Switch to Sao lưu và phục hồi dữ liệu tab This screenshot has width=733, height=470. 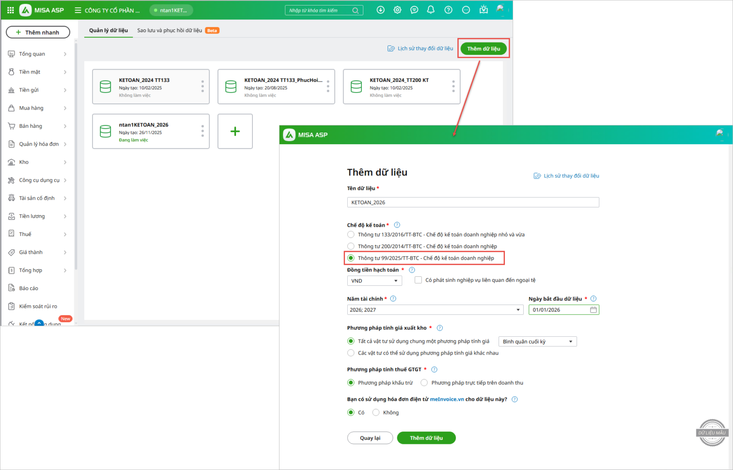(170, 30)
